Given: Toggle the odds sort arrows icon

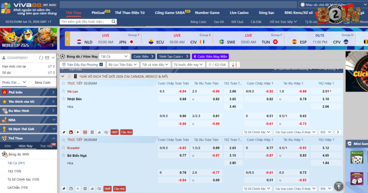Looking at the screenshot, I should pos(234,65).
